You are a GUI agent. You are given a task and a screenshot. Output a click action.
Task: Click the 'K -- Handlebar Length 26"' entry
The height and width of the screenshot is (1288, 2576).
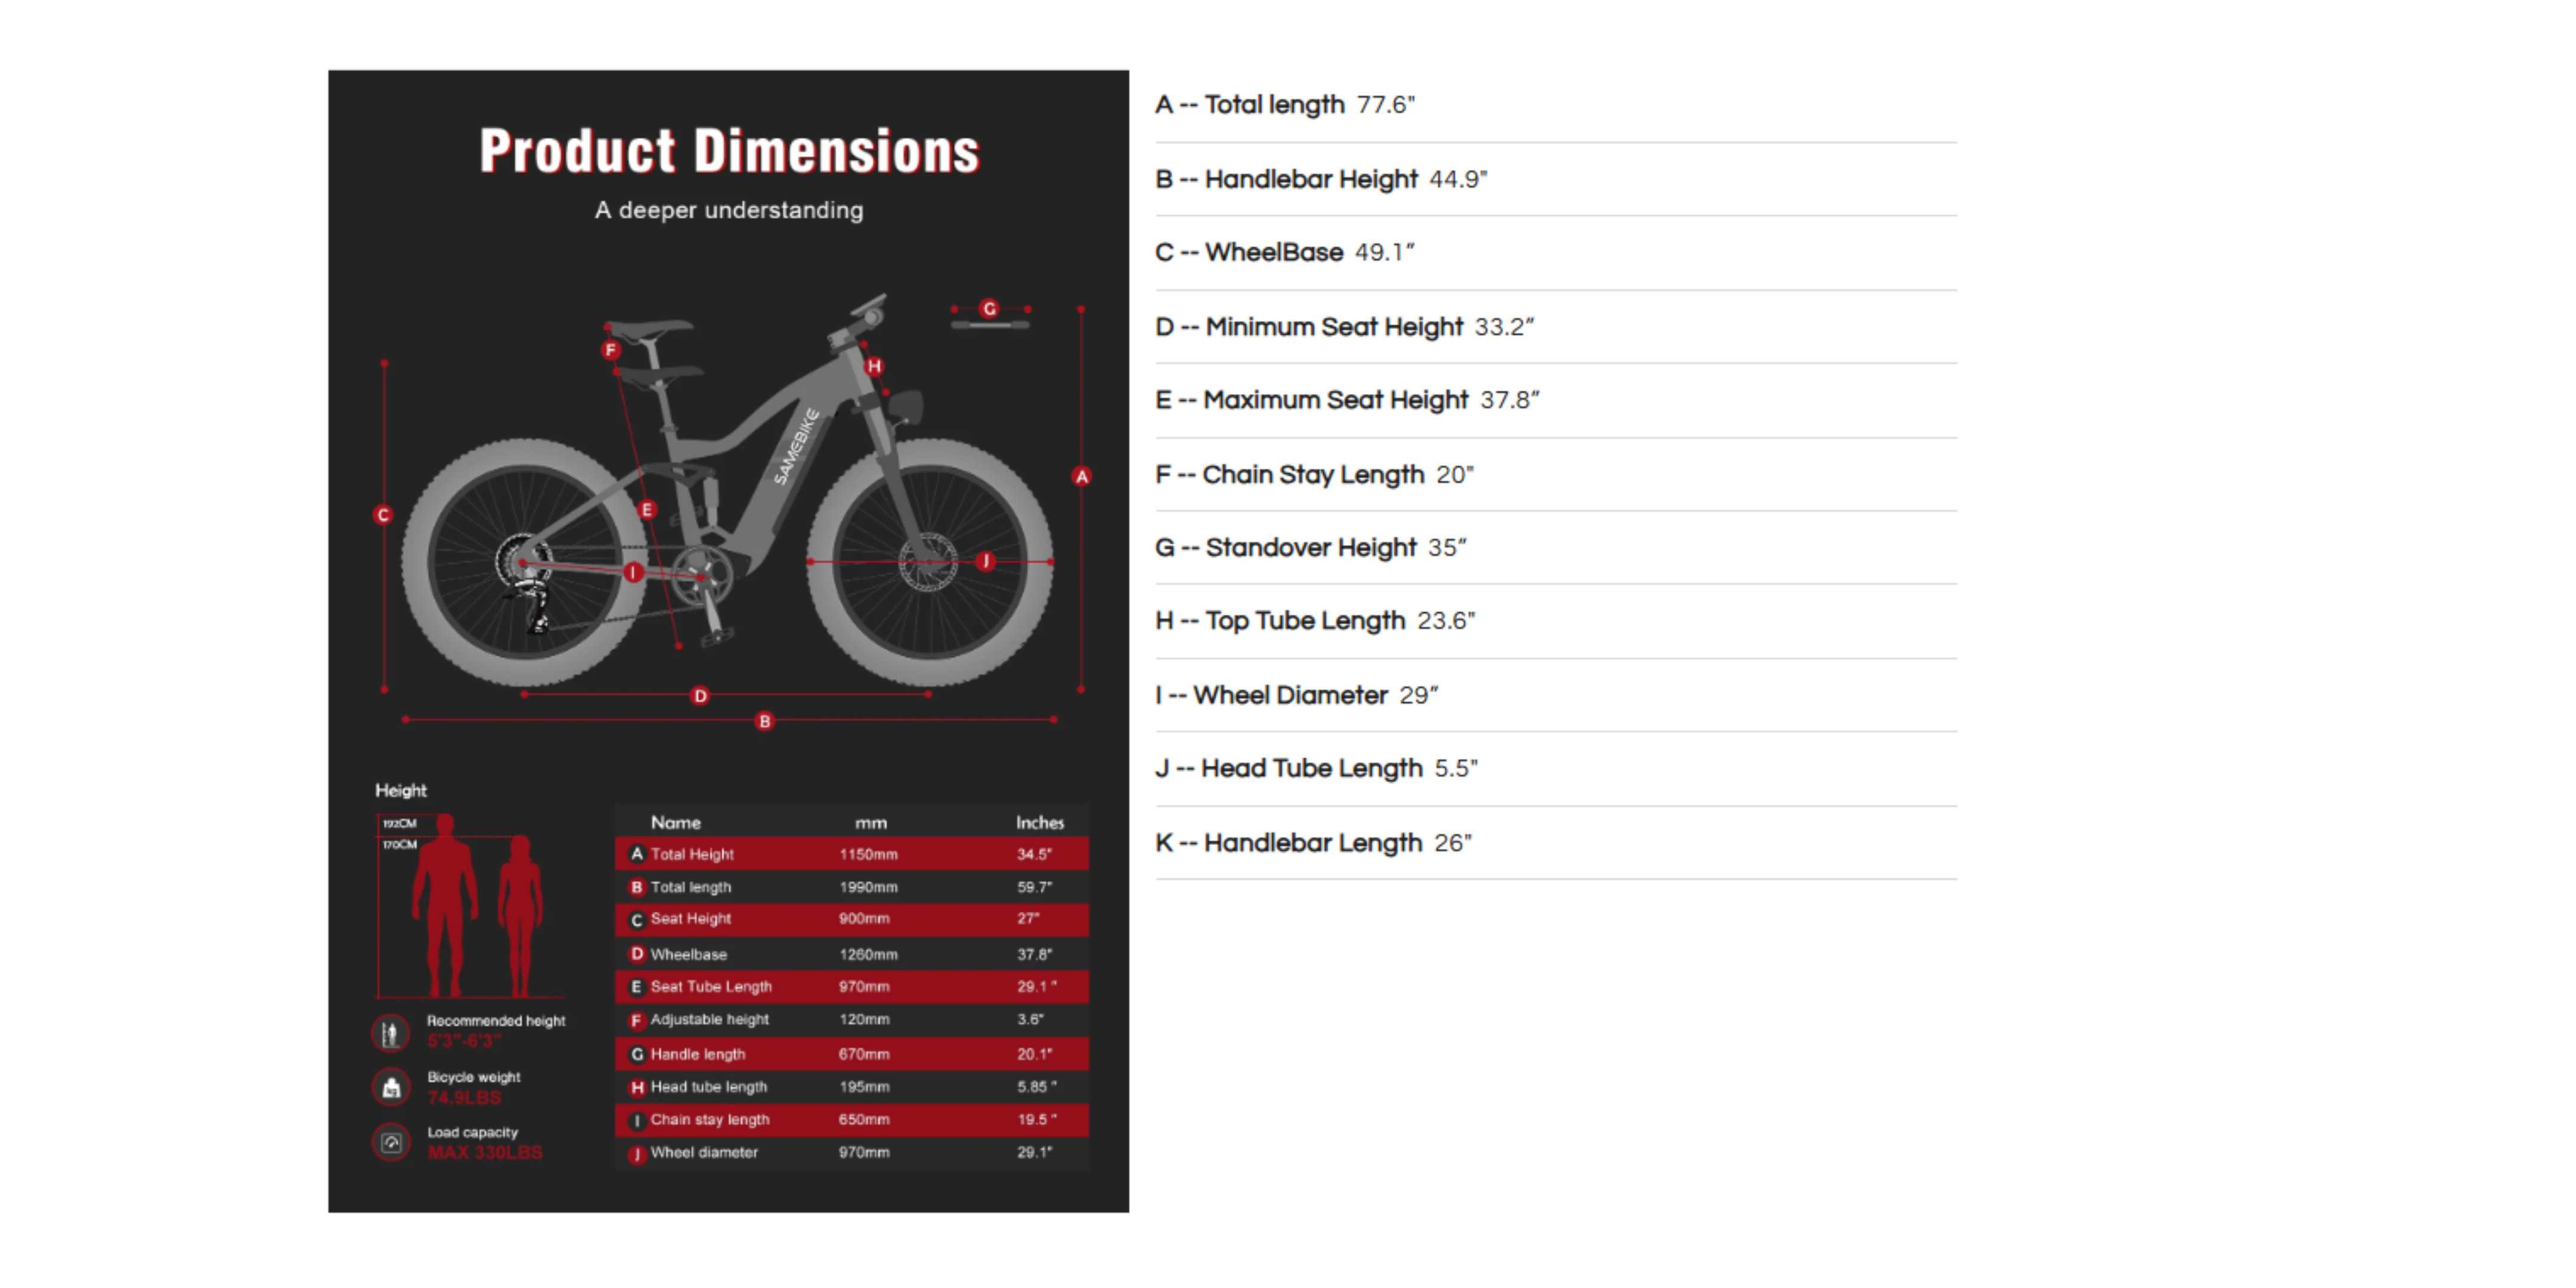tap(1312, 843)
